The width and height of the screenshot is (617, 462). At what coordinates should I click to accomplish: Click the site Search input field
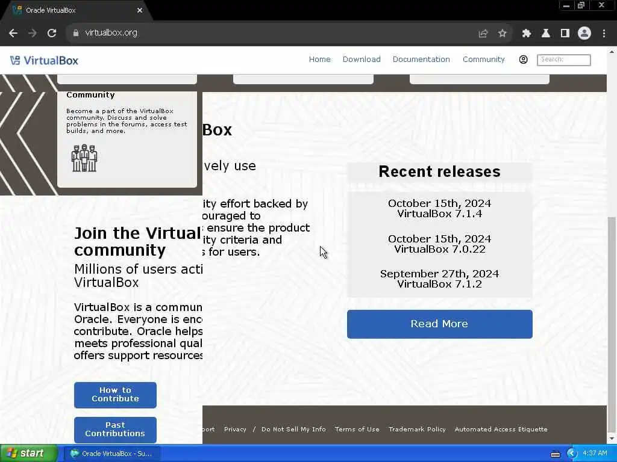(x=564, y=60)
